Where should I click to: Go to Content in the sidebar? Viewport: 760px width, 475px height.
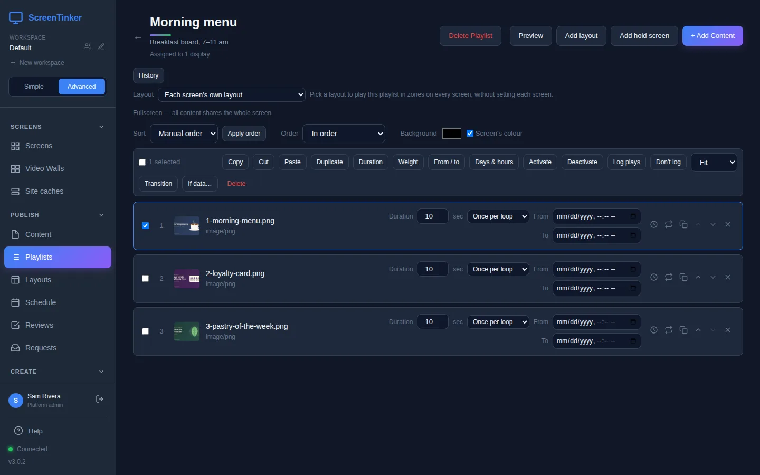pos(58,234)
